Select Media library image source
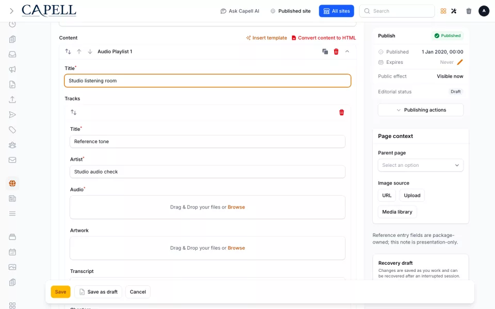This screenshot has height=309, width=495. tap(397, 212)
